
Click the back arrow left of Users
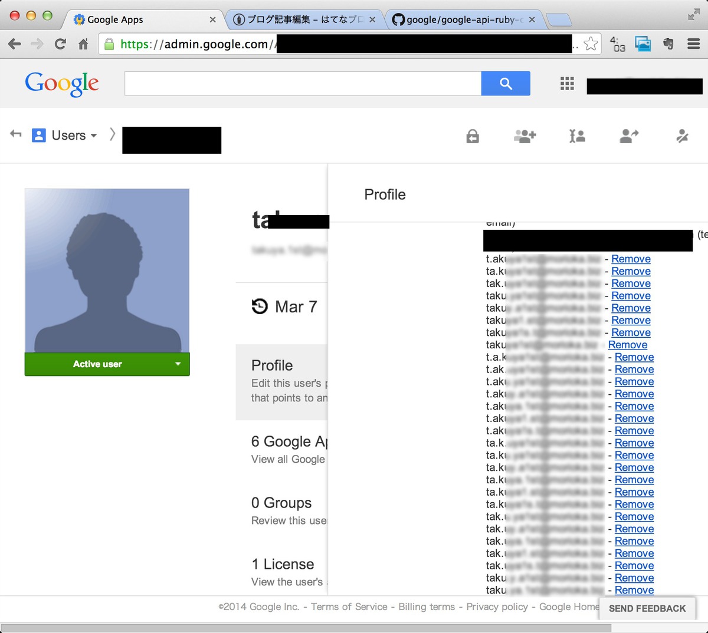(x=16, y=134)
